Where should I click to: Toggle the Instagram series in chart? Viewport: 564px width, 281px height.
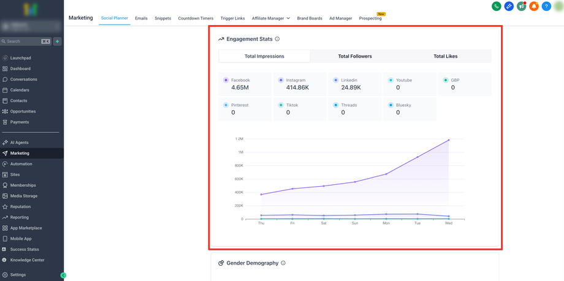click(x=281, y=80)
